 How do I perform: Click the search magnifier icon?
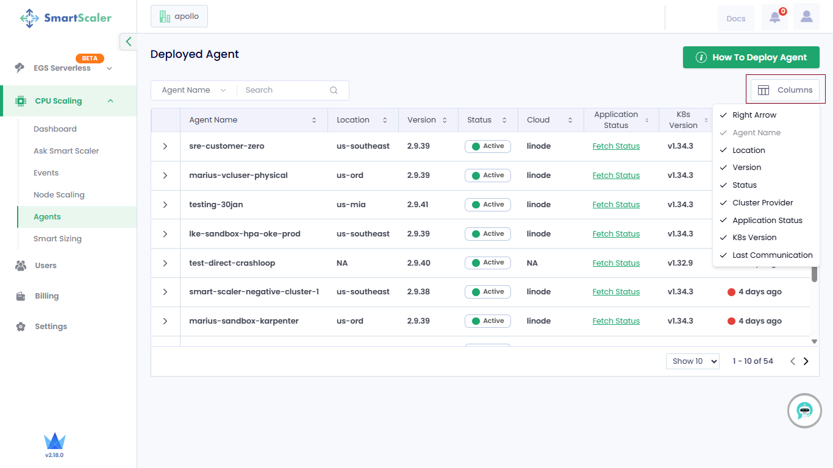click(334, 90)
